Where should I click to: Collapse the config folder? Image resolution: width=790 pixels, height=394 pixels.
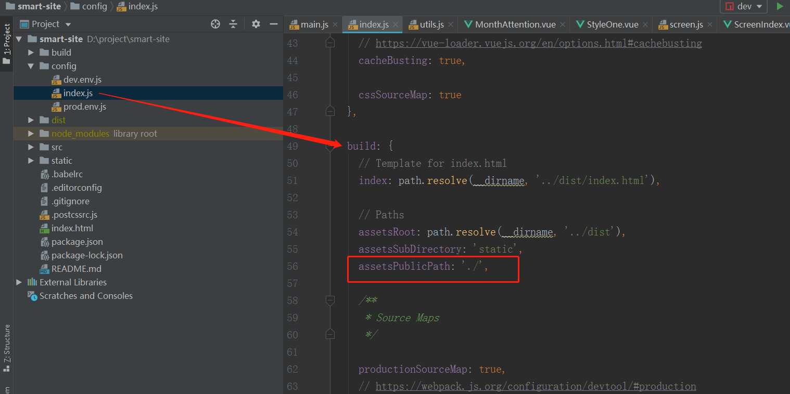[31, 66]
